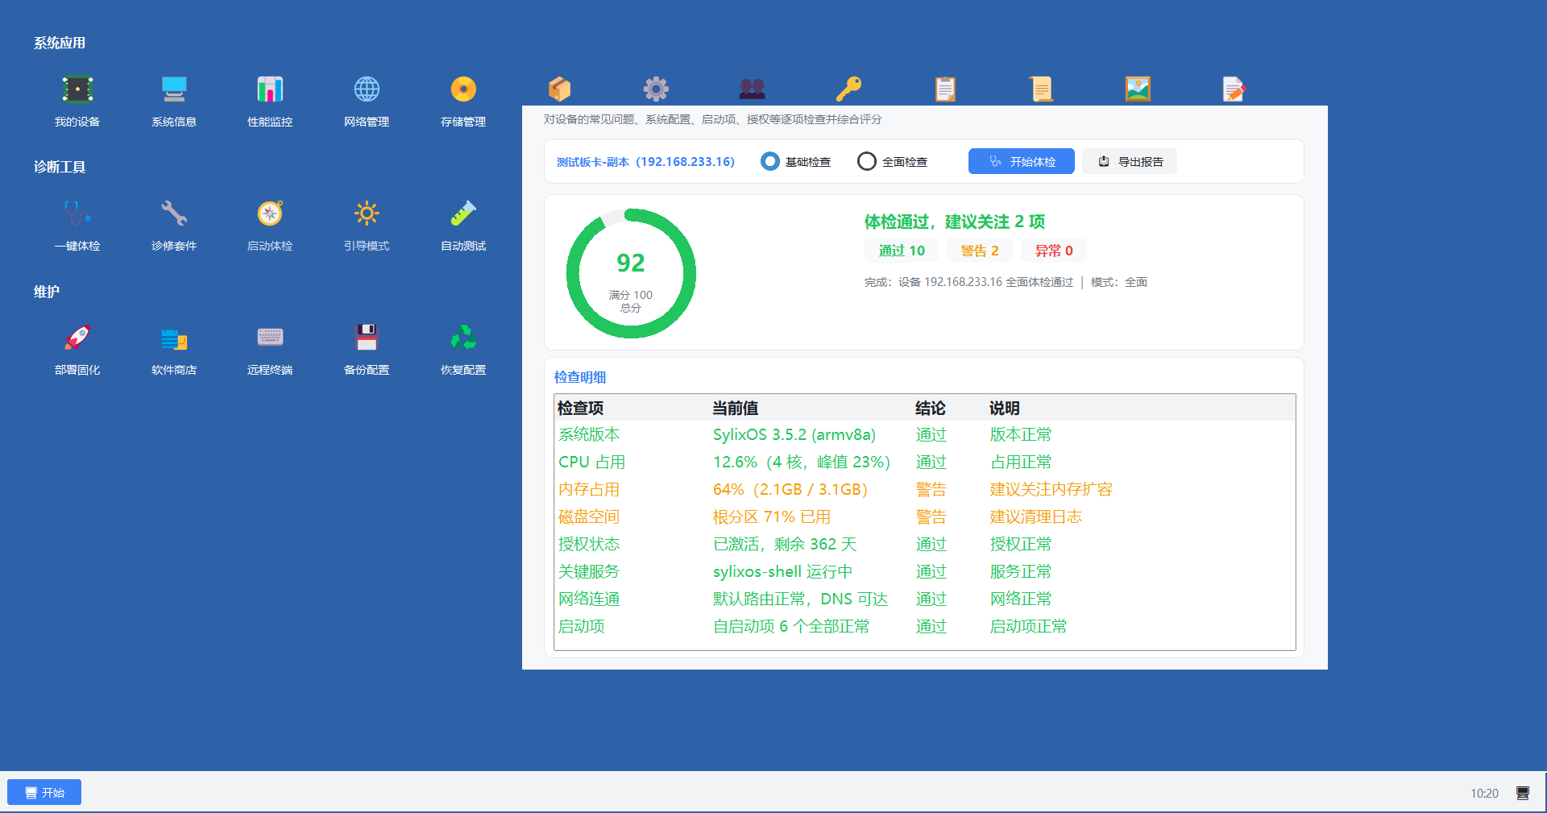Click the gear settings icon
The width and height of the screenshot is (1547, 813).
tap(656, 89)
